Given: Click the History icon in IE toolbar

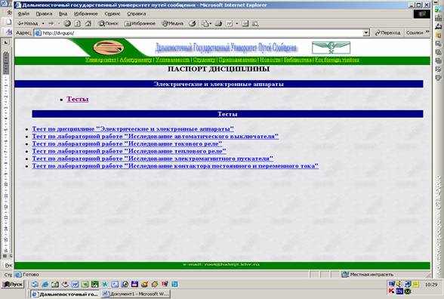Looking at the screenshot, I should [x=193, y=23].
